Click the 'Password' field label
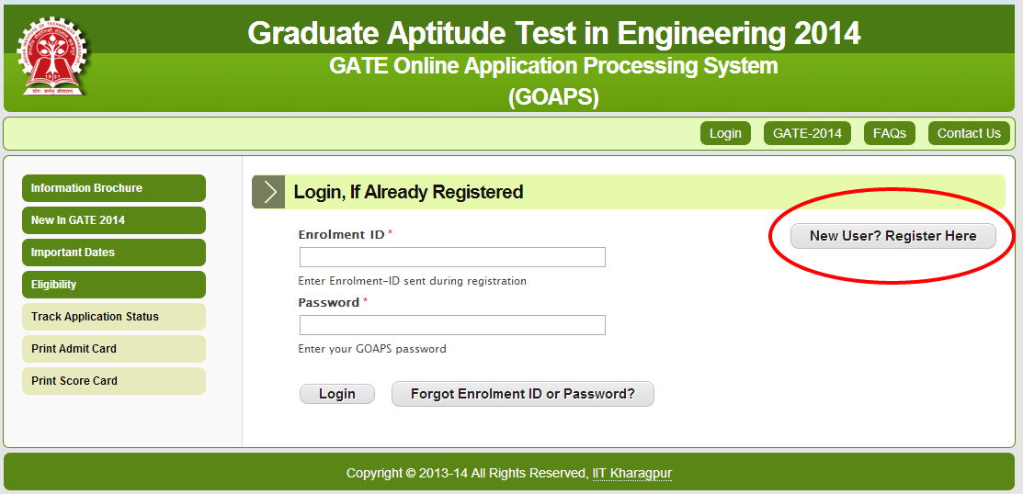This screenshot has width=1023, height=494. 329,303
